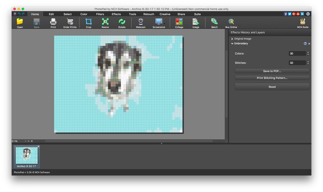
Task: Click the Image toolbar icon
Action: pos(196,22)
